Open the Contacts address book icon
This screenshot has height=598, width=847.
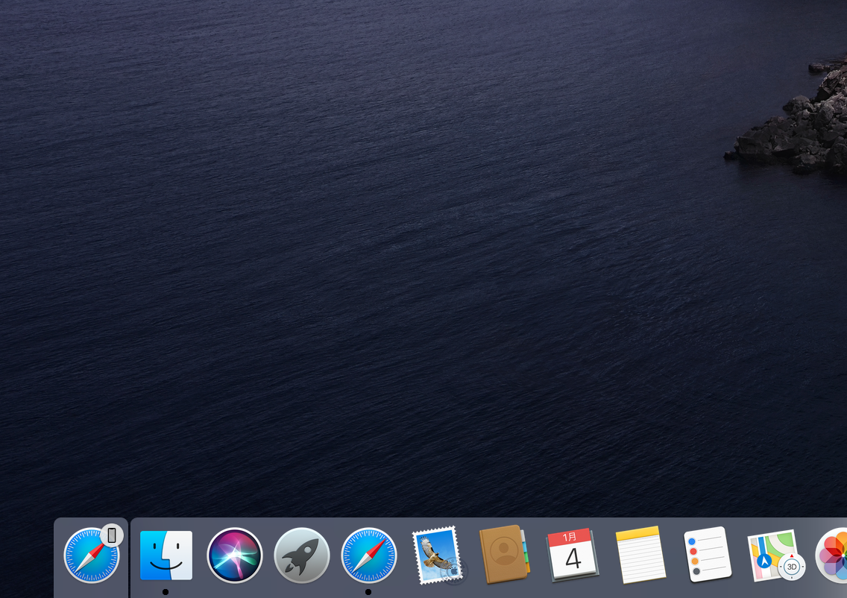[505, 554]
